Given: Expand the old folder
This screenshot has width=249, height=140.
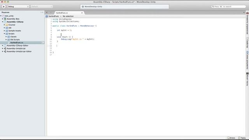Looking at the screenshot, I should coord(4,28).
